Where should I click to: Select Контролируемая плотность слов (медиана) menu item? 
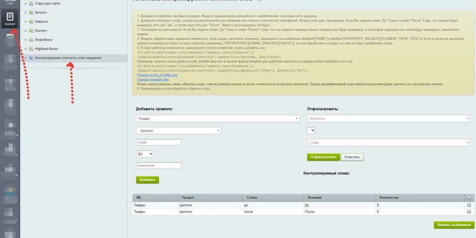point(68,58)
